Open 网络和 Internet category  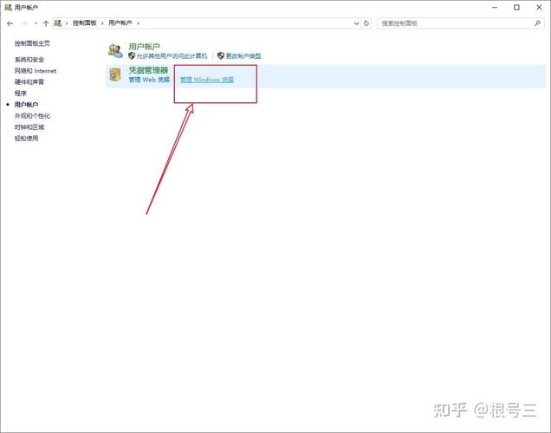[x=36, y=71]
